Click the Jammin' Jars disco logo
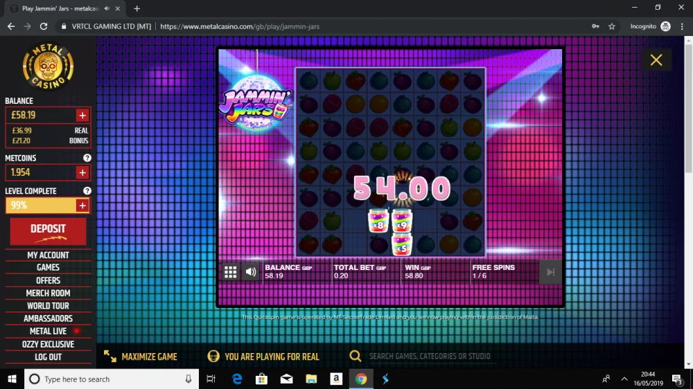Image resolution: width=693 pixels, height=389 pixels. click(256, 105)
